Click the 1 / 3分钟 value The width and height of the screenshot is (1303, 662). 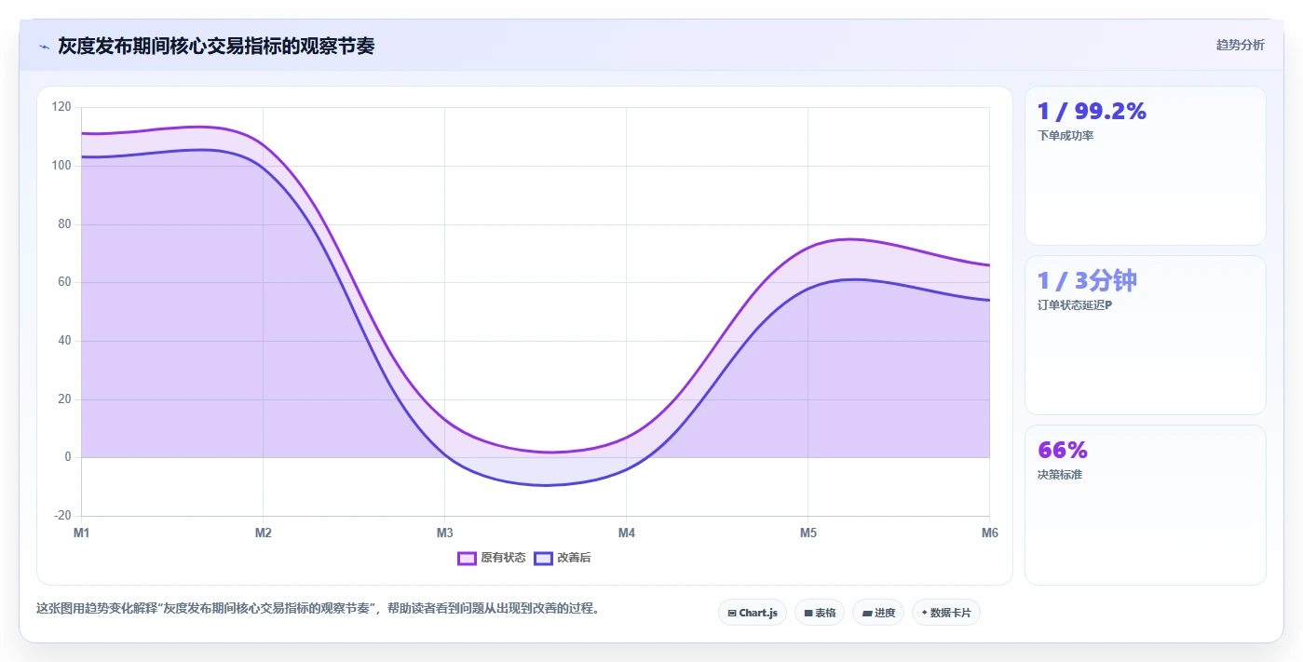[x=1087, y=281]
